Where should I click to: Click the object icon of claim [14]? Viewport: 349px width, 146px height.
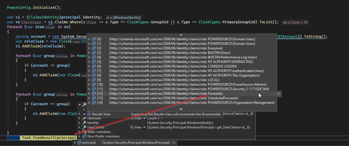pyautogui.click(x=94, y=103)
